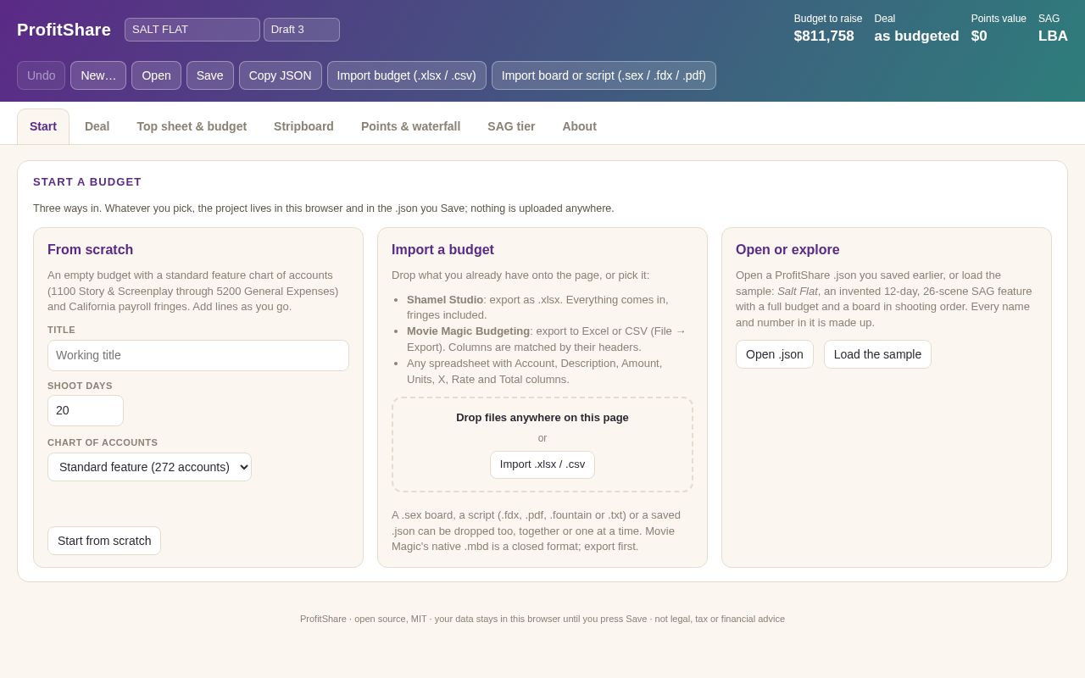This screenshot has height=678, width=1085.
Task: Click Import budget (.xlsx / .csv)
Action: point(407,75)
